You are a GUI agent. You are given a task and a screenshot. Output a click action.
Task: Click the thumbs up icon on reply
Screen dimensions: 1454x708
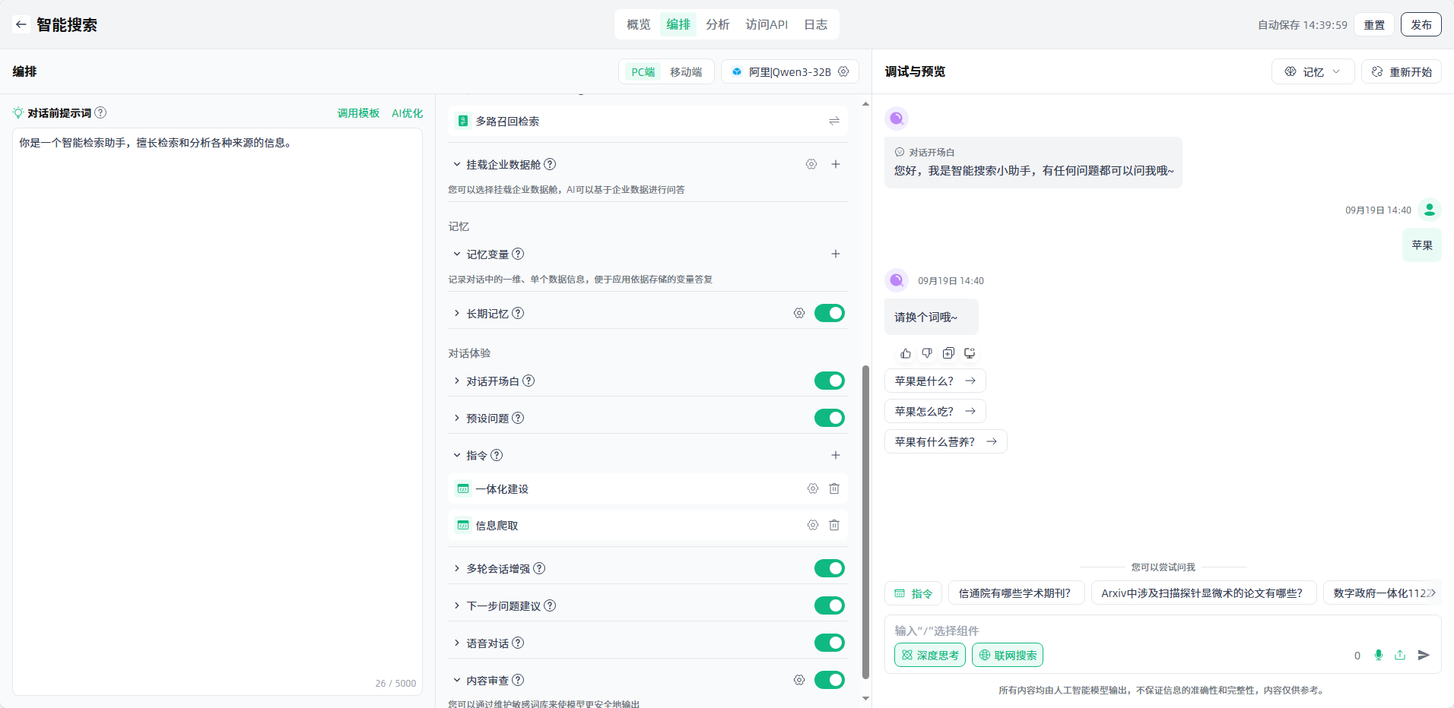pyautogui.click(x=905, y=353)
